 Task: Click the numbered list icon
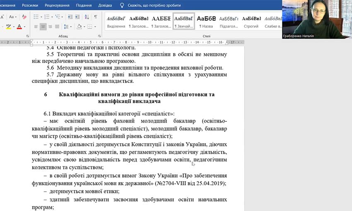coord(47,17)
